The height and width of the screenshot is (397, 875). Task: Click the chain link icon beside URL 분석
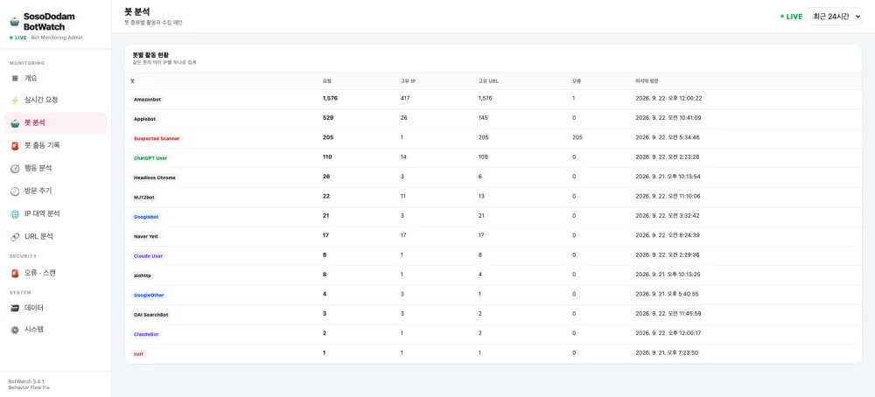click(x=15, y=237)
